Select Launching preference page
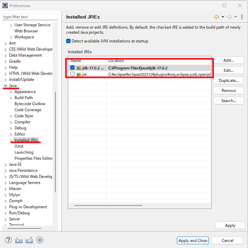The image size is (248, 248). (24, 152)
